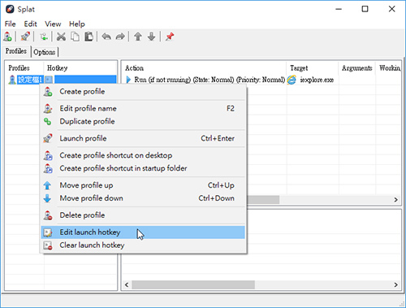Click right arrow of bottom pane scrollbar
Screen dimensions: 406x308
point(396,284)
